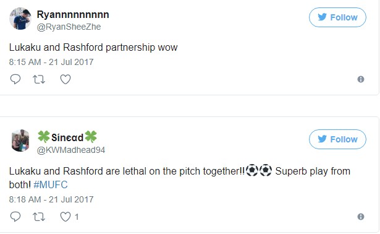Open the 8:15 AM - 21 Jul 2017 timestamp
This screenshot has height=234, width=380.
51,62
